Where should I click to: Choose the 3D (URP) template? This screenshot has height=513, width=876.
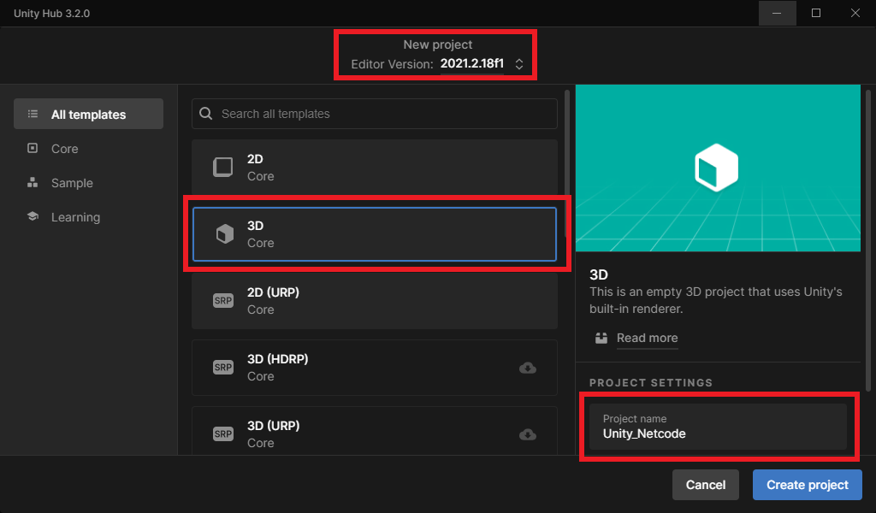[x=375, y=431]
